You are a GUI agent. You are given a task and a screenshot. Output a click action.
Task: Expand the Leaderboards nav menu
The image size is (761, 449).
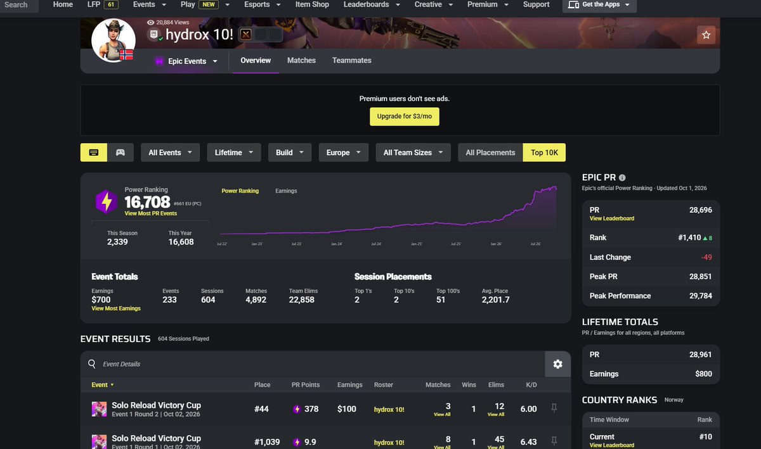click(x=371, y=4)
